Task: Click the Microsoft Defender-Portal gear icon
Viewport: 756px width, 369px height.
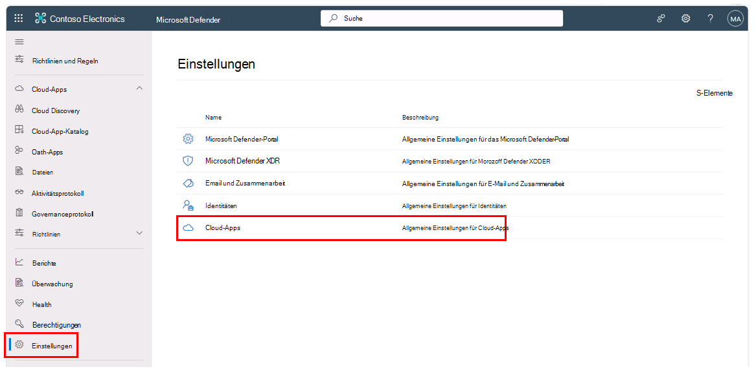Action: [188, 138]
